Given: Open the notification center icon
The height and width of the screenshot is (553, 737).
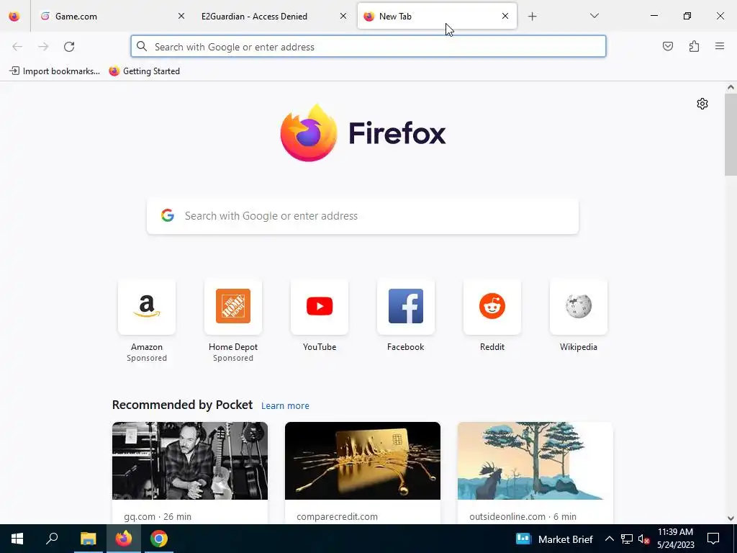Looking at the screenshot, I should (x=713, y=539).
